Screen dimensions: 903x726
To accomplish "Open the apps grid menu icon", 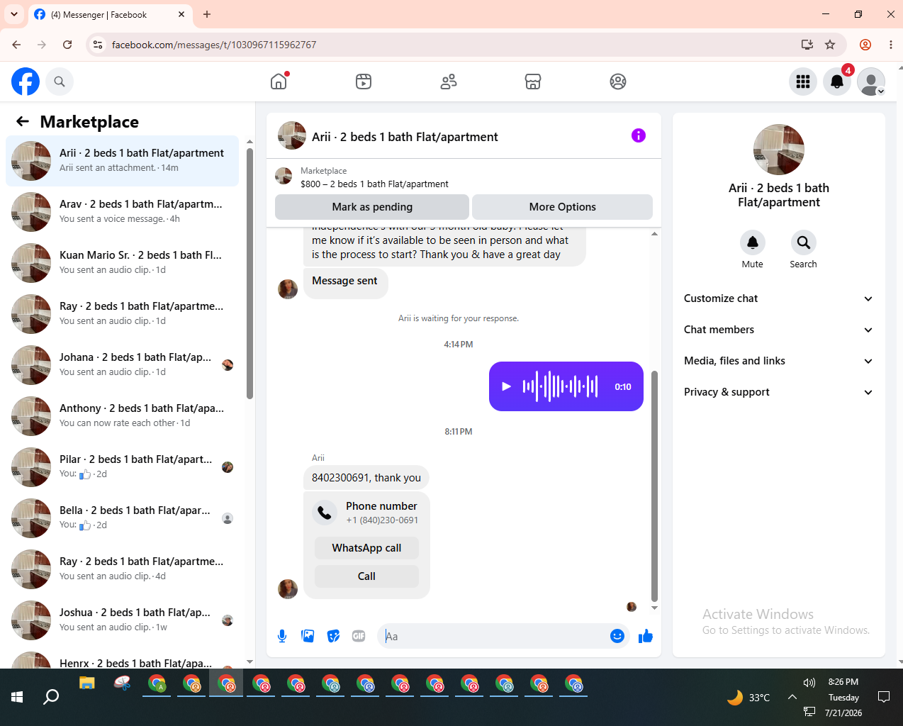I will pyautogui.click(x=803, y=82).
